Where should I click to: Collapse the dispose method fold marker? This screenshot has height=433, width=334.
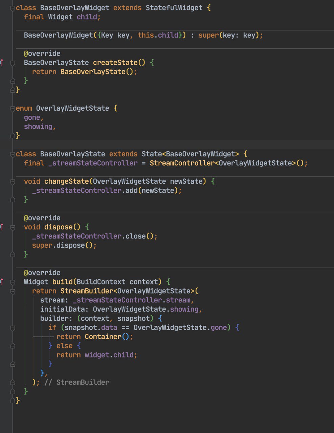[13, 227]
